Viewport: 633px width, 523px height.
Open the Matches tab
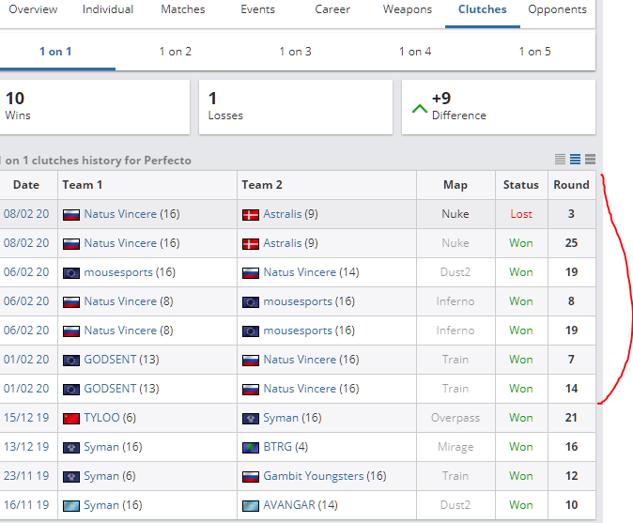pyautogui.click(x=182, y=10)
